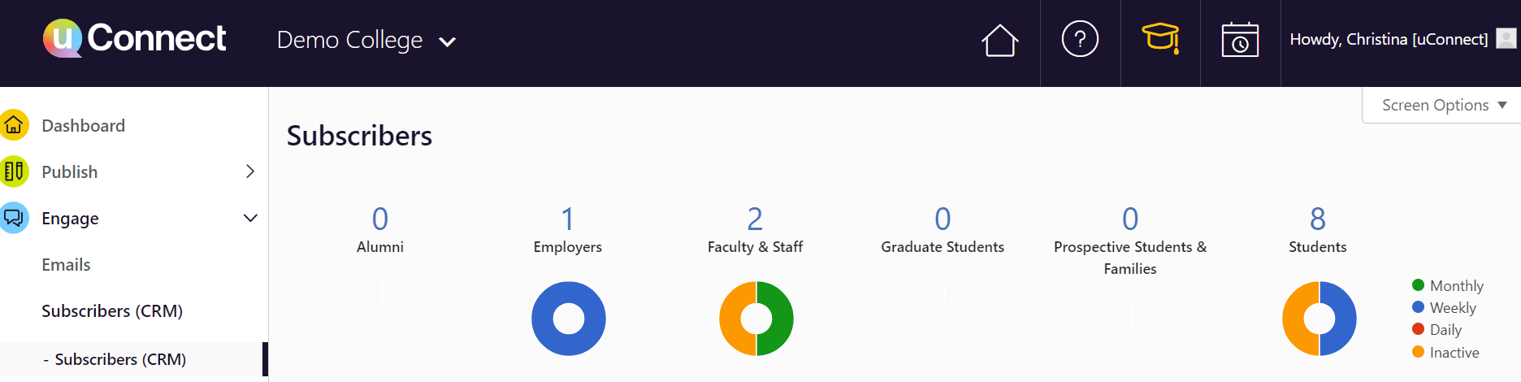The height and width of the screenshot is (382, 1521).
Task: Click the Employers count of 1
Action: [x=567, y=219]
